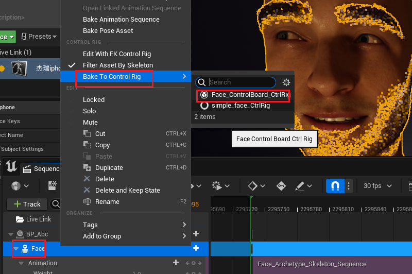This screenshot has height=274, width=412.
Task: Select Rename in context menu
Action: [107, 202]
